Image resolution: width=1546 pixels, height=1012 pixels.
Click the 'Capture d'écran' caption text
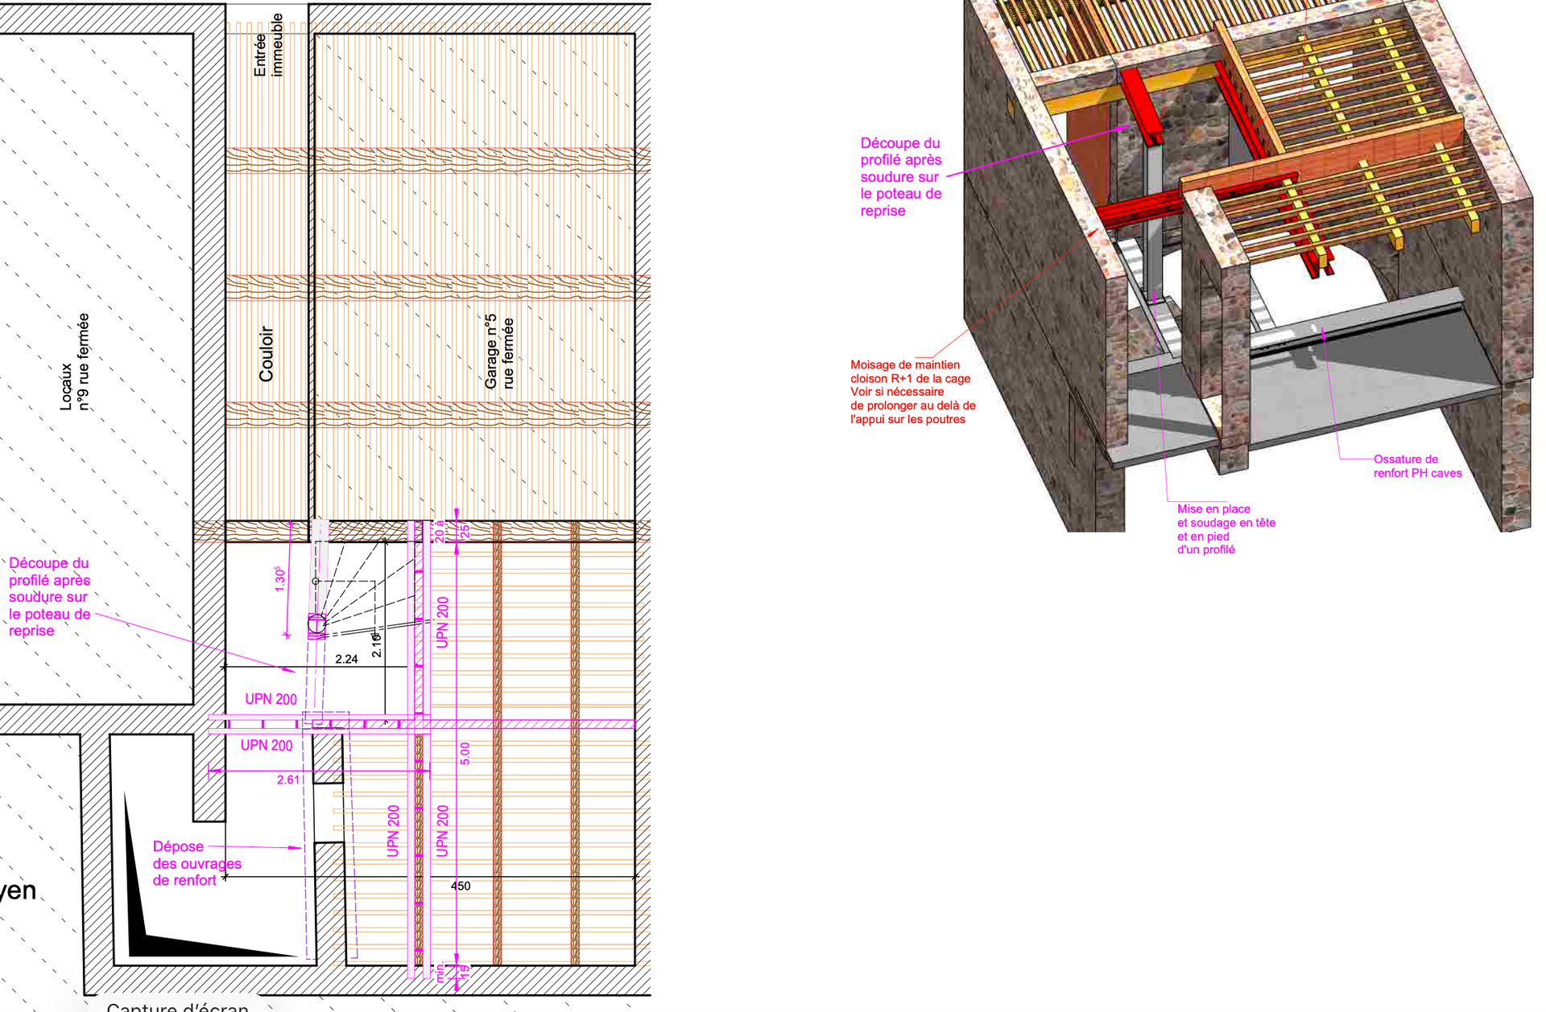[177, 1006]
